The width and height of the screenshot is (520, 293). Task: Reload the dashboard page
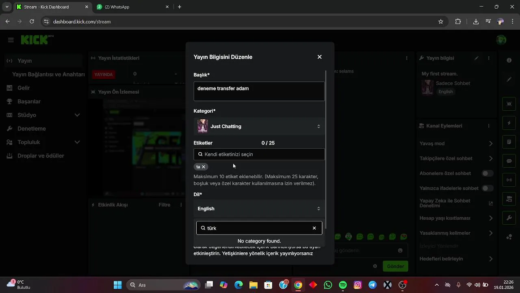32,22
